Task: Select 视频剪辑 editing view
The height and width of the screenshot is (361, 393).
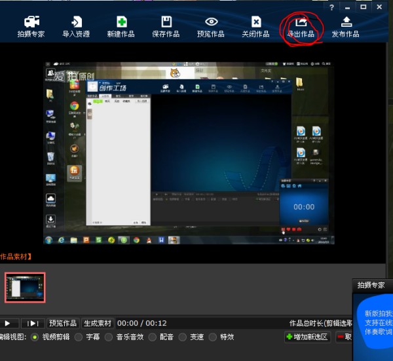Action: (50, 337)
